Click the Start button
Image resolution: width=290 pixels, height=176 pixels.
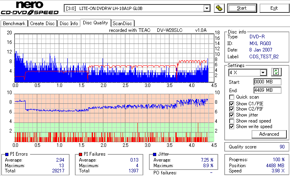(242, 8)
